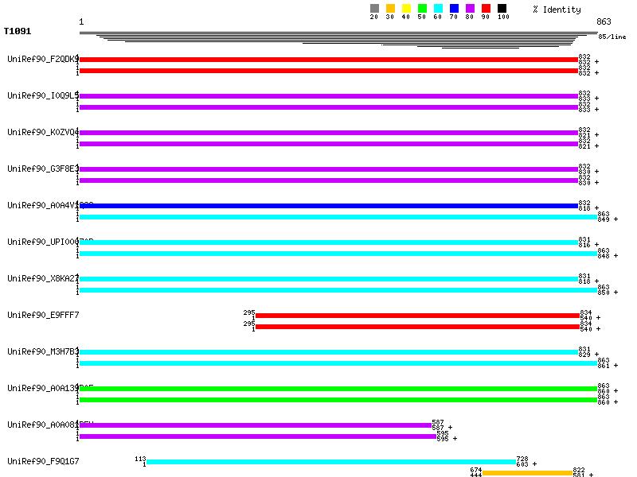Open the UniRef90_F2QDK9 sequence label
The height and width of the screenshot is (477, 637).
[42, 60]
